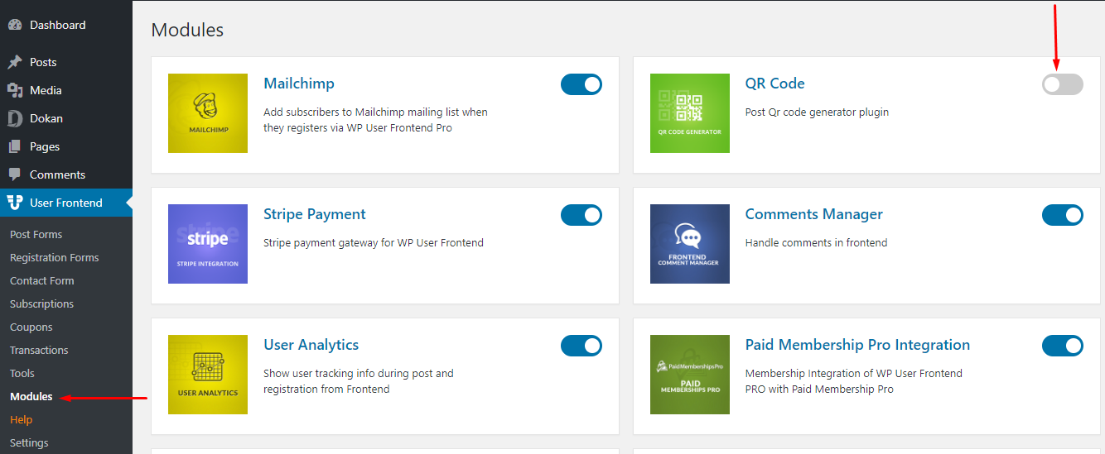This screenshot has height=454, width=1105.
Task: Open Settings submenu
Action: [x=29, y=443]
